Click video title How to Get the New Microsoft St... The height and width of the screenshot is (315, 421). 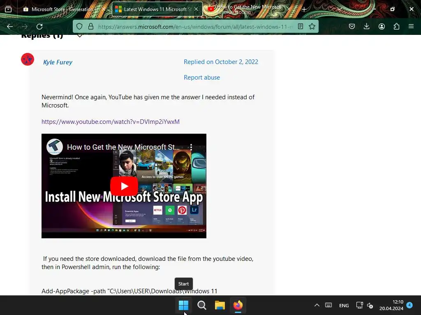123,147
